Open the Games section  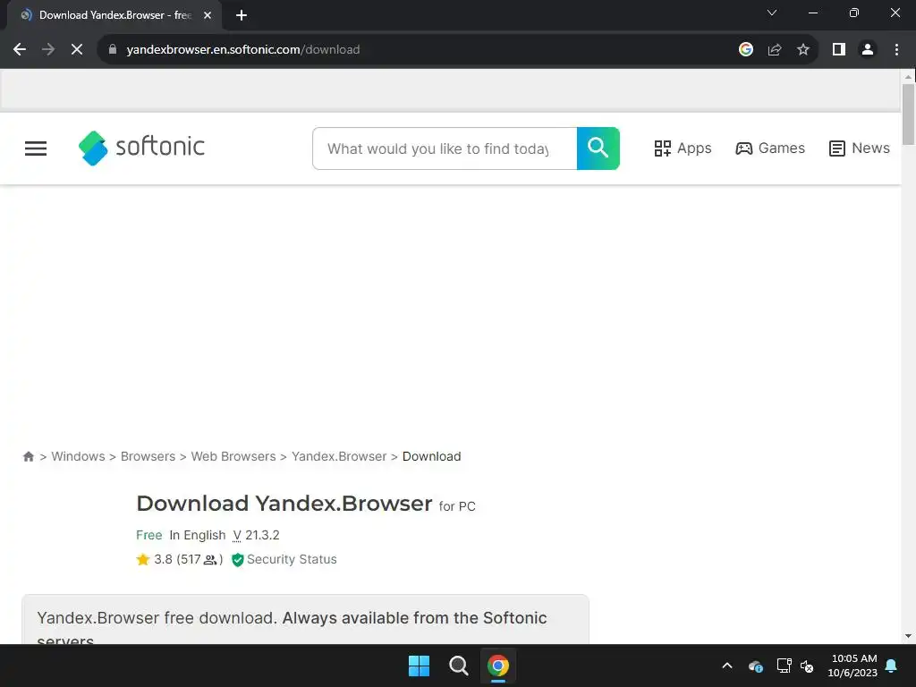[x=770, y=148]
